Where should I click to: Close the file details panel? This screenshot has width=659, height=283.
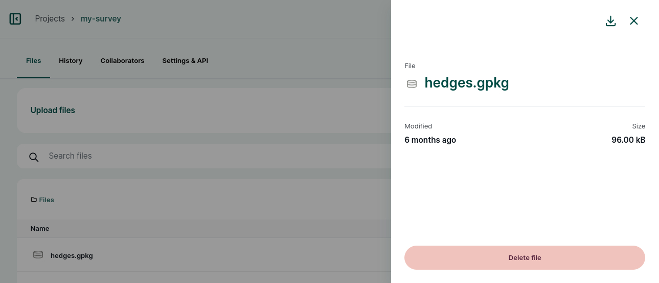pos(634,21)
